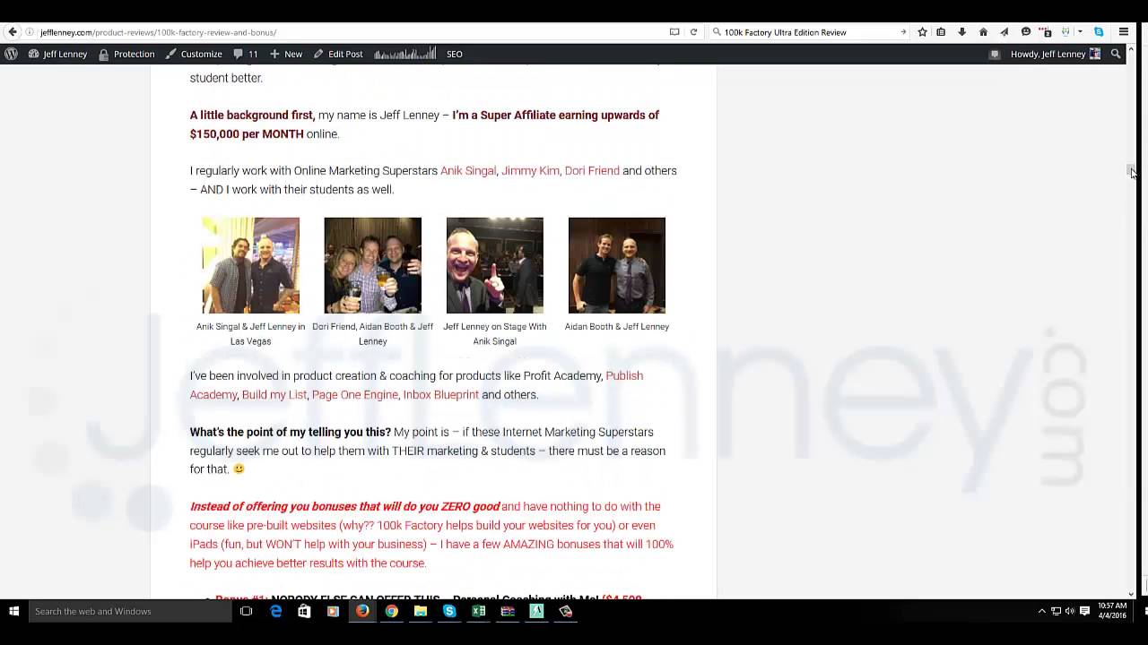Open the volume control in system tray
The width and height of the screenshot is (1148, 645).
click(1070, 611)
